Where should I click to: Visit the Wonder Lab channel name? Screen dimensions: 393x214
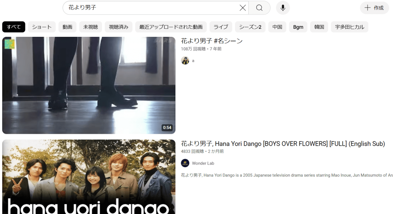click(x=203, y=163)
